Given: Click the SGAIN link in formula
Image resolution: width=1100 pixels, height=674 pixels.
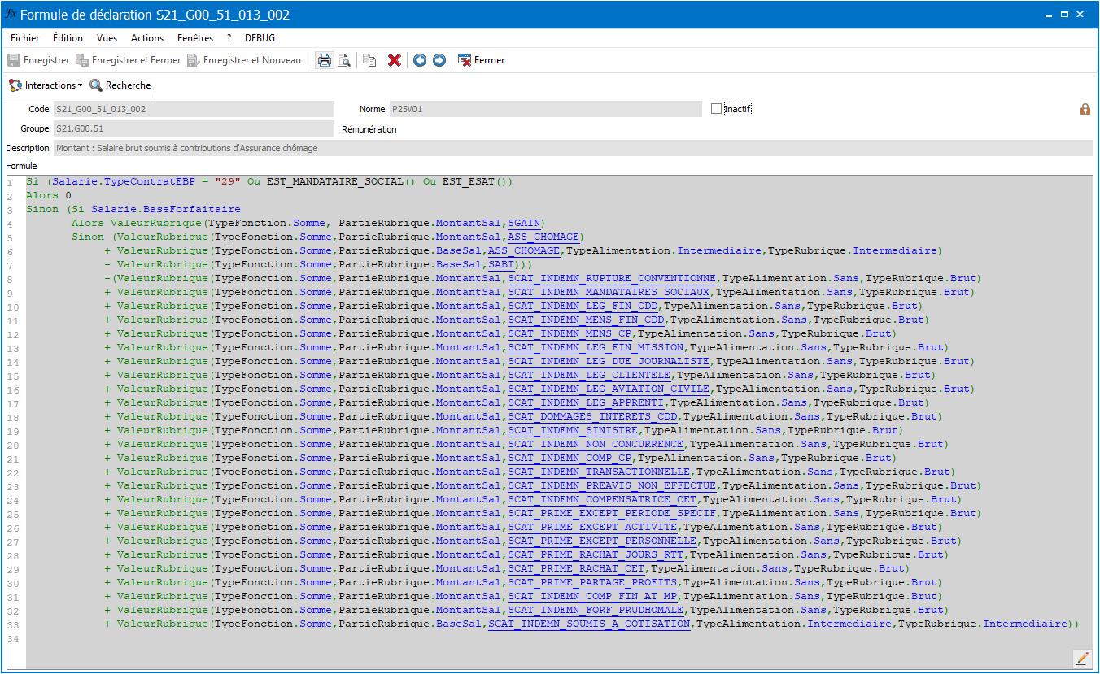Looking at the screenshot, I should click(x=523, y=223).
